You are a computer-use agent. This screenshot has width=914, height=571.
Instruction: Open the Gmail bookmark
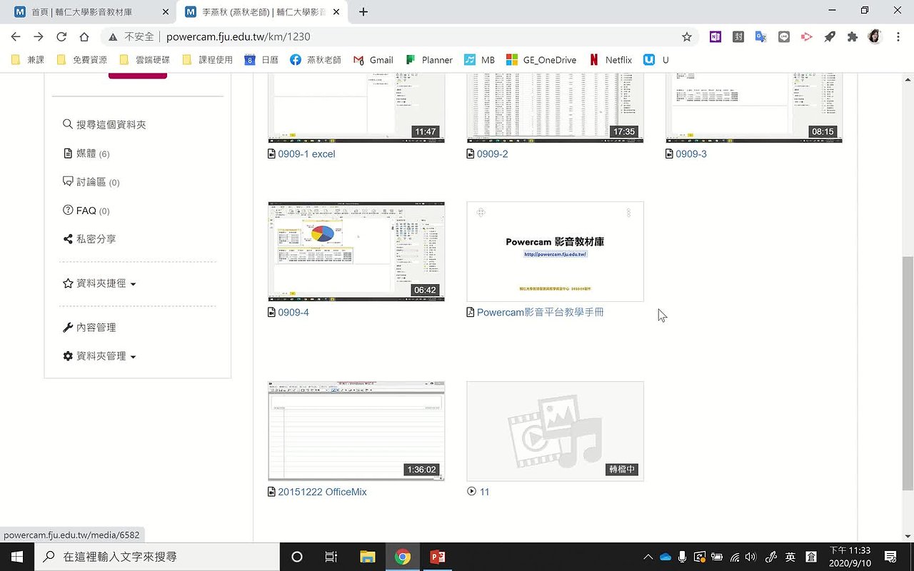[373, 60]
